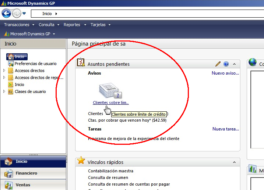Open the Microsoft Dynamics GP menu
This screenshot has width=264, height=190.
[29, 34]
